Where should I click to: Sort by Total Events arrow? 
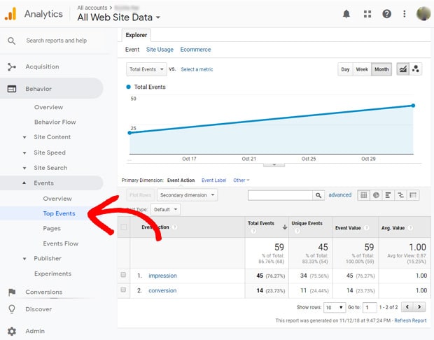(x=284, y=227)
